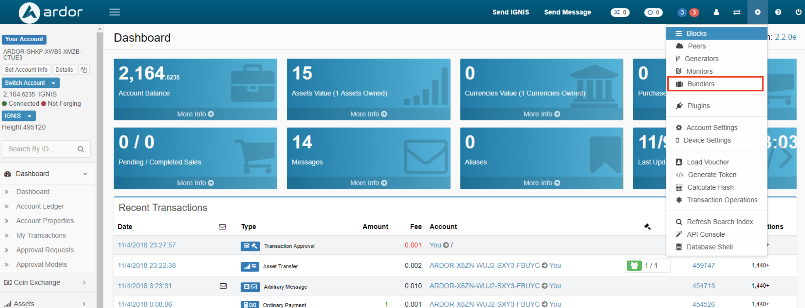Copy account address with copy icon

[x=84, y=70]
